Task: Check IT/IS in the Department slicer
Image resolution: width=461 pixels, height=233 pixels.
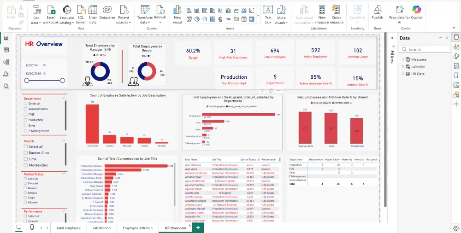Action: click(x=25, y=115)
